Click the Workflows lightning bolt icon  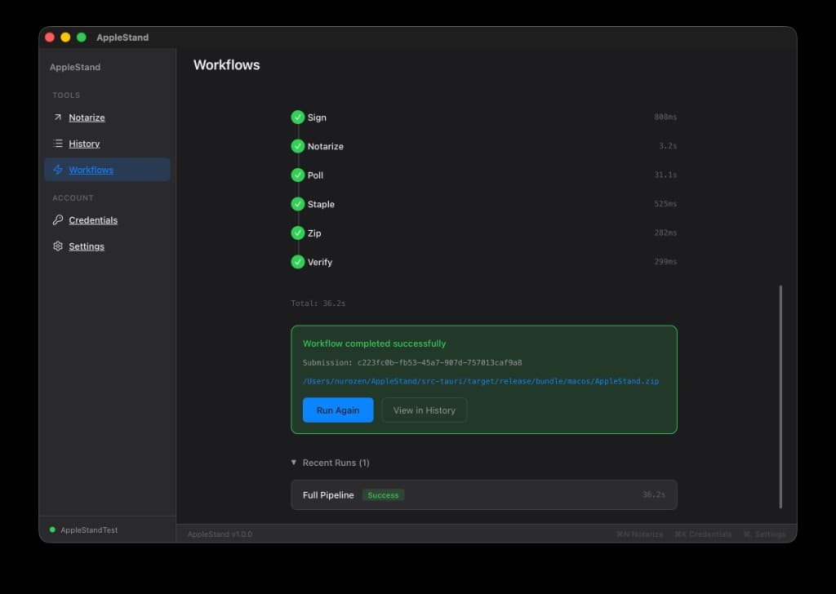[58, 170]
